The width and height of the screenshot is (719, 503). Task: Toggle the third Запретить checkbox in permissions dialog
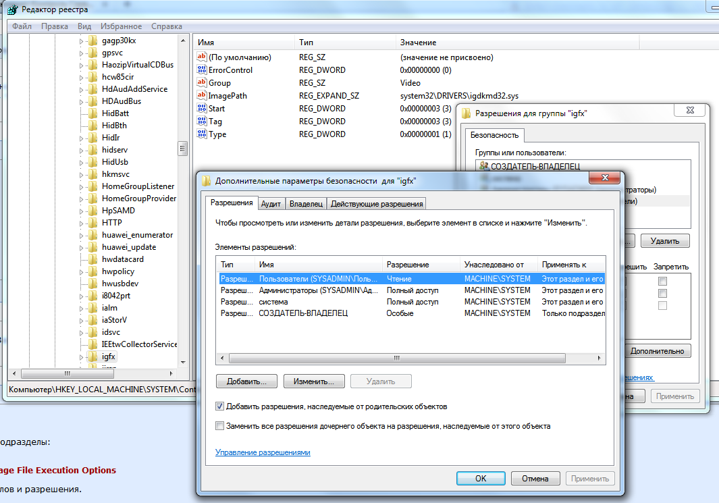[662, 306]
